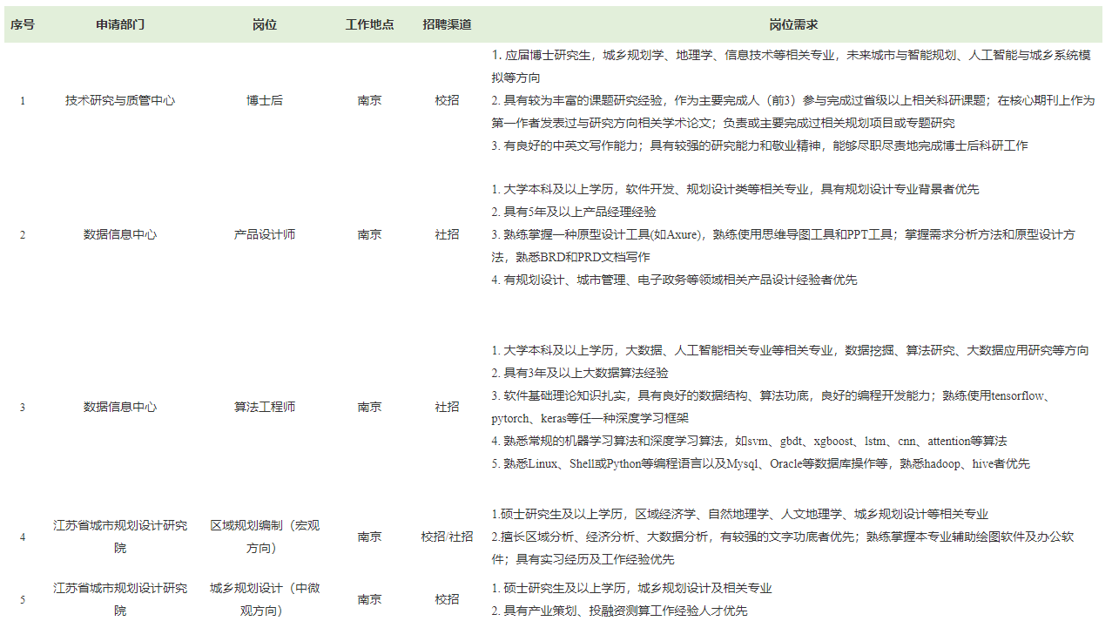Click the 岗位 column header
This screenshot has height=621, width=1112.
[x=265, y=25]
